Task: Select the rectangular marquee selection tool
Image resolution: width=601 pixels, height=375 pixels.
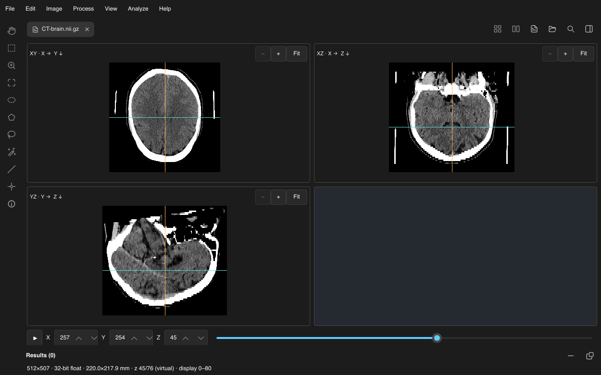Action: pos(12,48)
